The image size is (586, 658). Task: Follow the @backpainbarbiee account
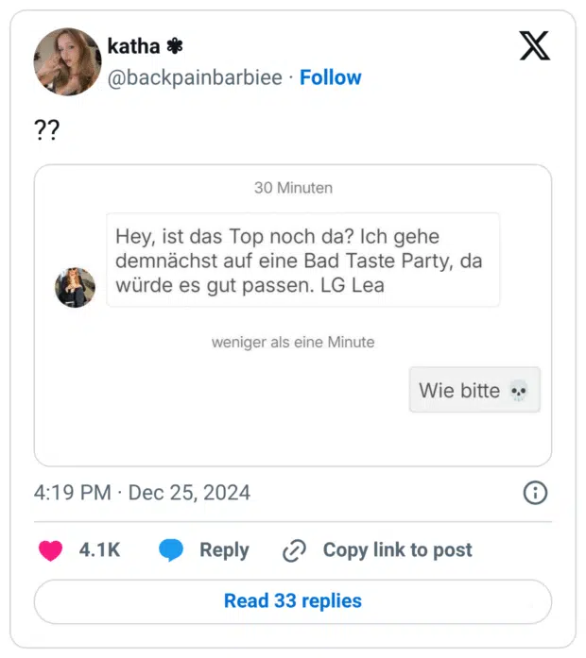click(330, 77)
